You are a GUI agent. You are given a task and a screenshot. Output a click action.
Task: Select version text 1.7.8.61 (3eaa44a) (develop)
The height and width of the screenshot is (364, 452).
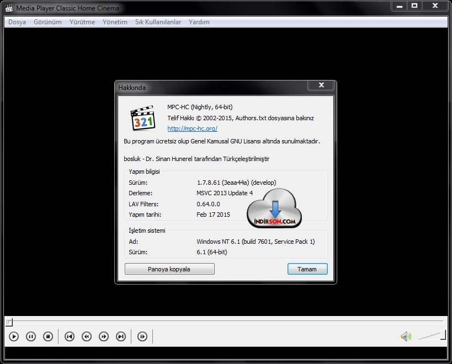point(236,183)
